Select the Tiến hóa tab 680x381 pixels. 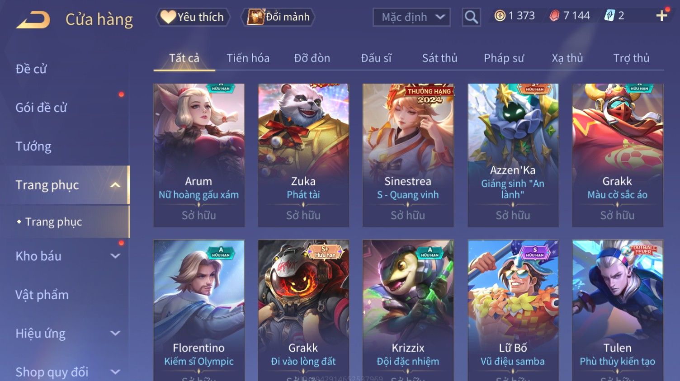[x=248, y=58]
